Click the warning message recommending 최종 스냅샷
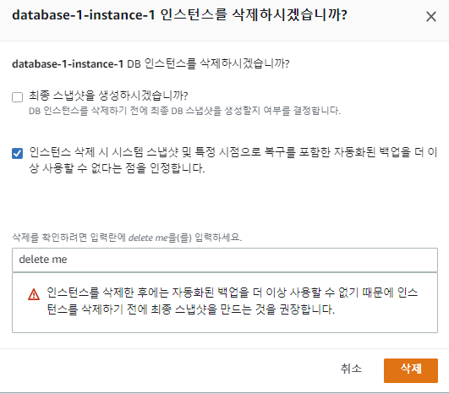 coord(233,301)
